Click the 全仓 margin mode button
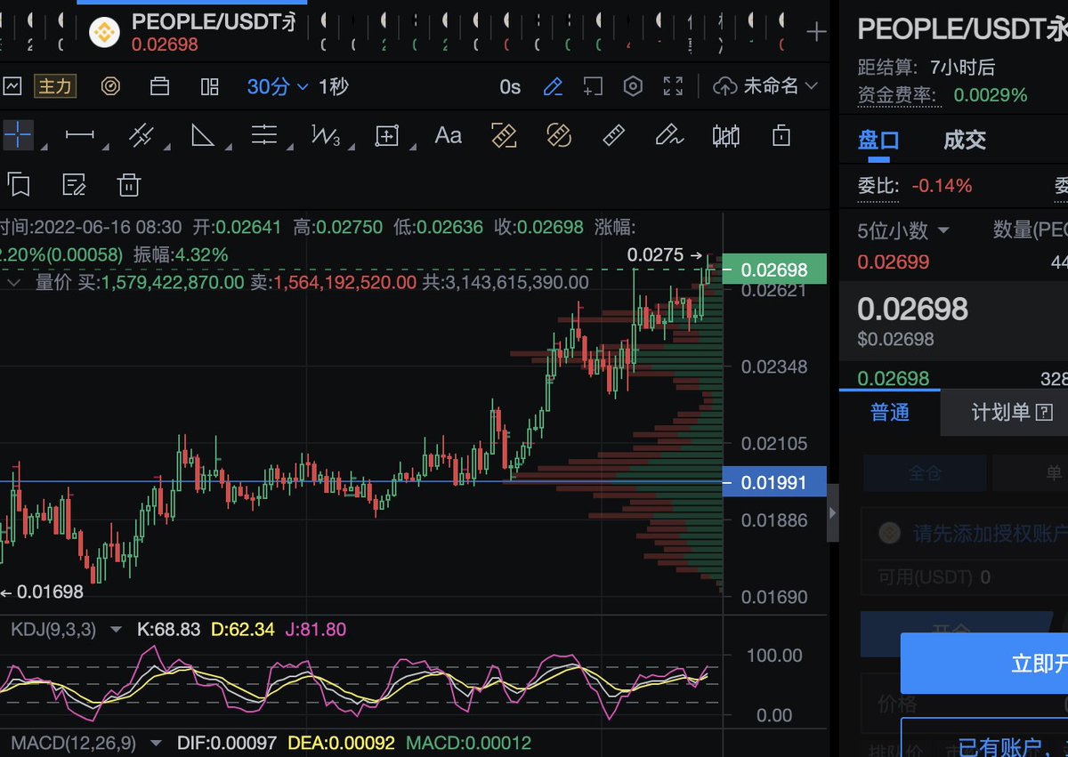 (925, 472)
